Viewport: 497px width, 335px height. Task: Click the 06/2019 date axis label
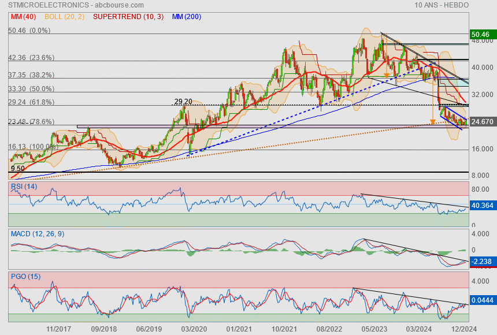(x=149, y=329)
